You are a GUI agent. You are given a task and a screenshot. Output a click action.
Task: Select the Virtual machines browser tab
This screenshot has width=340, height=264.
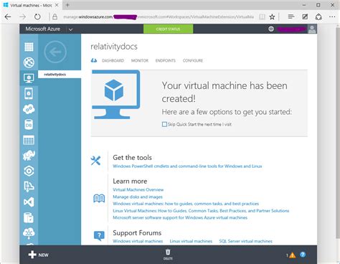31,5
